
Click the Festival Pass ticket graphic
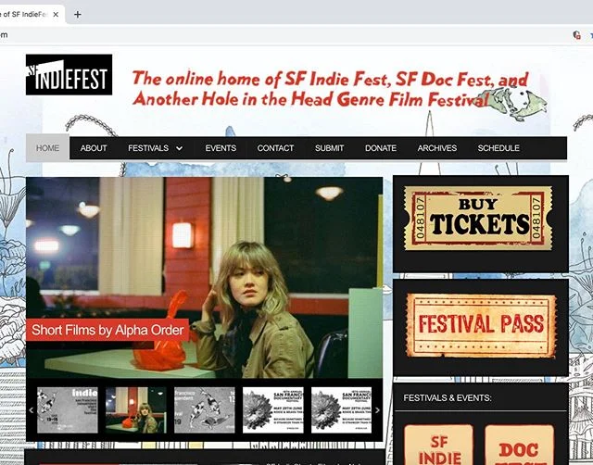point(481,325)
